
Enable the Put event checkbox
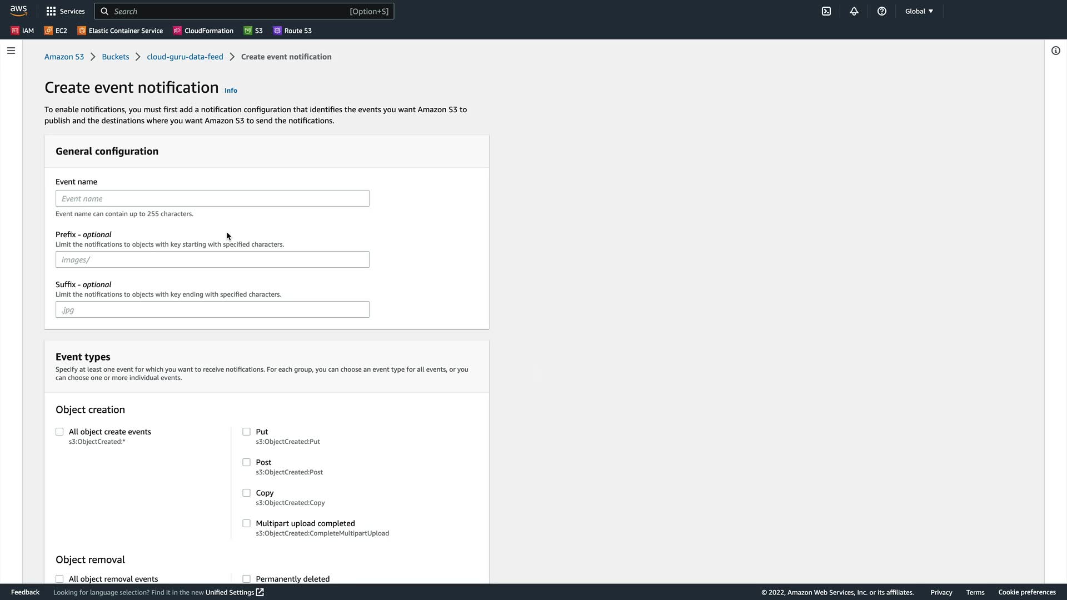coord(246,432)
